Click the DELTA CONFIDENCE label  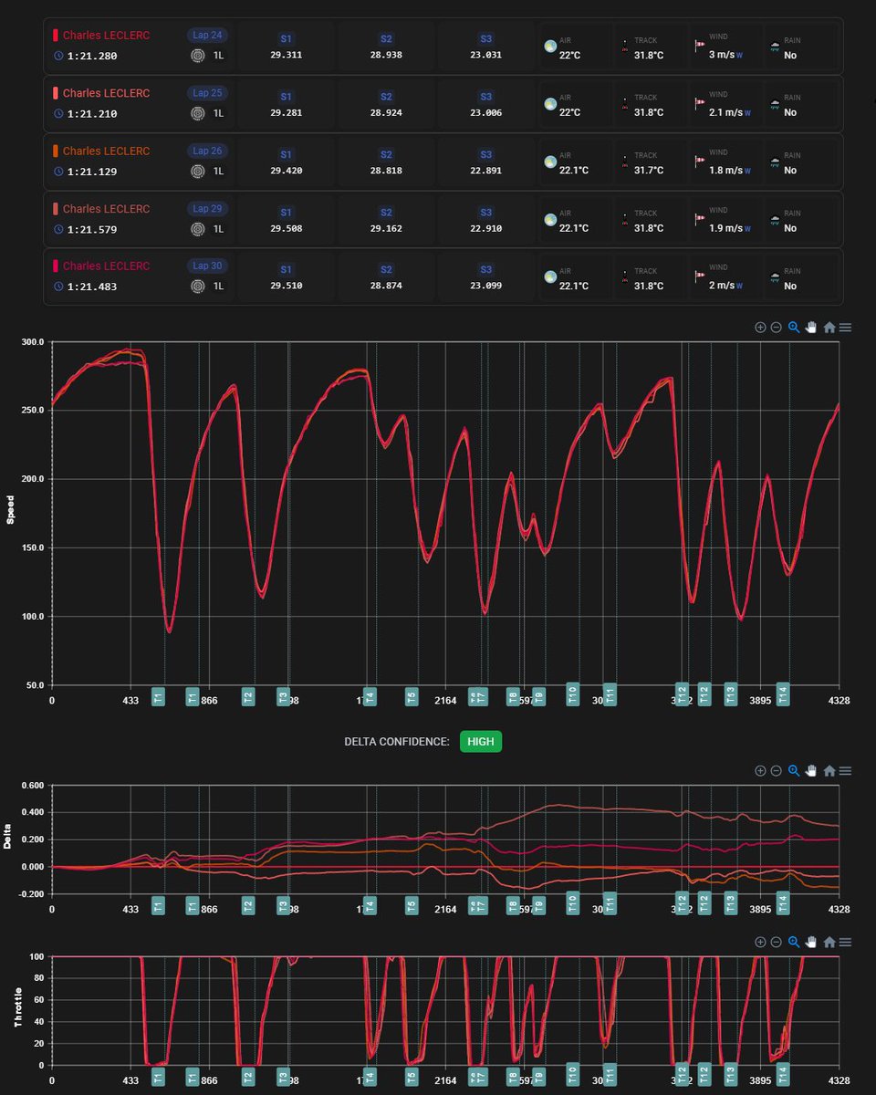tap(397, 742)
